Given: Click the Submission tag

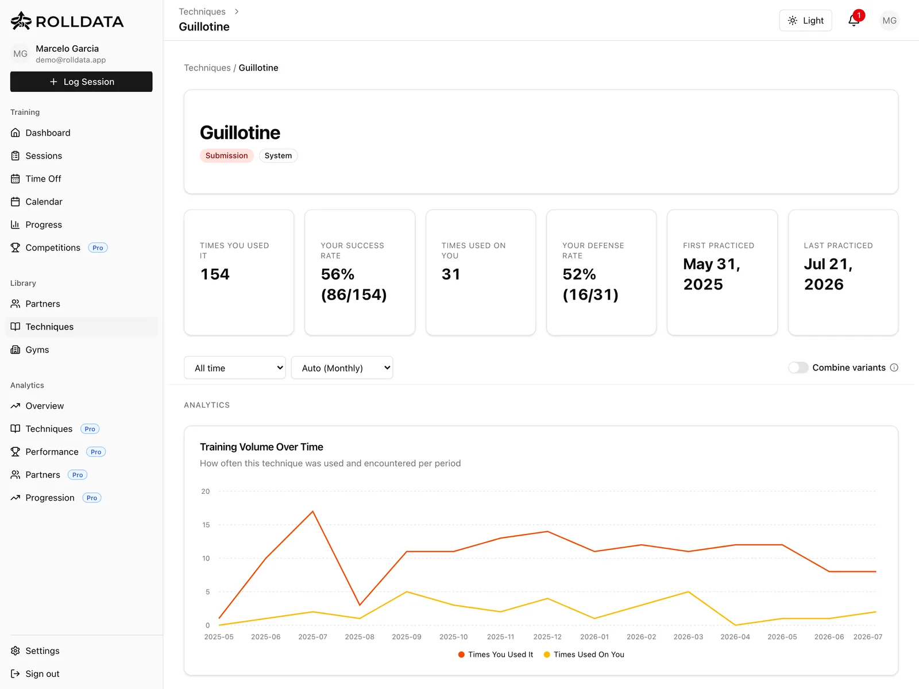Looking at the screenshot, I should [x=227, y=156].
